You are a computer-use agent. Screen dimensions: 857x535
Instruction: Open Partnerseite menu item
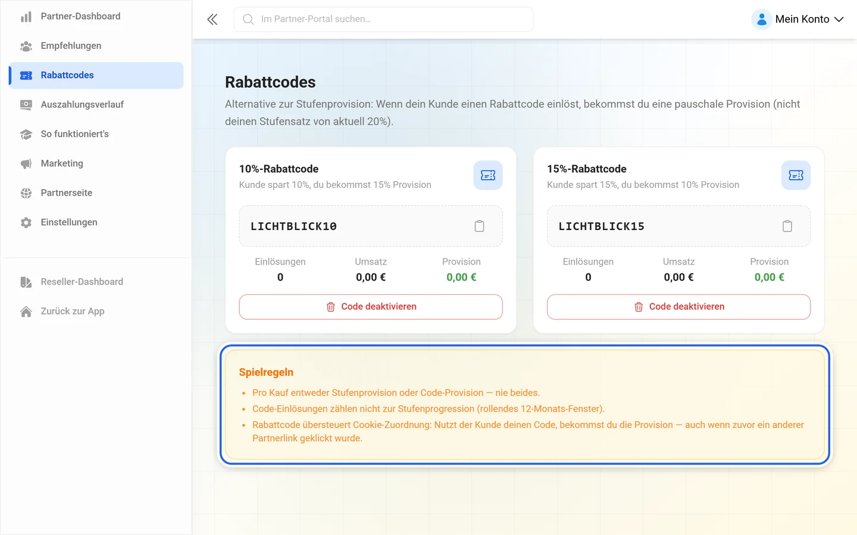(x=96, y=193)
